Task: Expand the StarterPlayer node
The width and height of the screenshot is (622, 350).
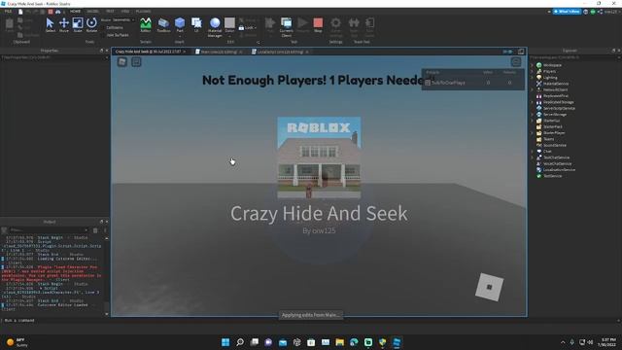Action: tap(533, 133)
